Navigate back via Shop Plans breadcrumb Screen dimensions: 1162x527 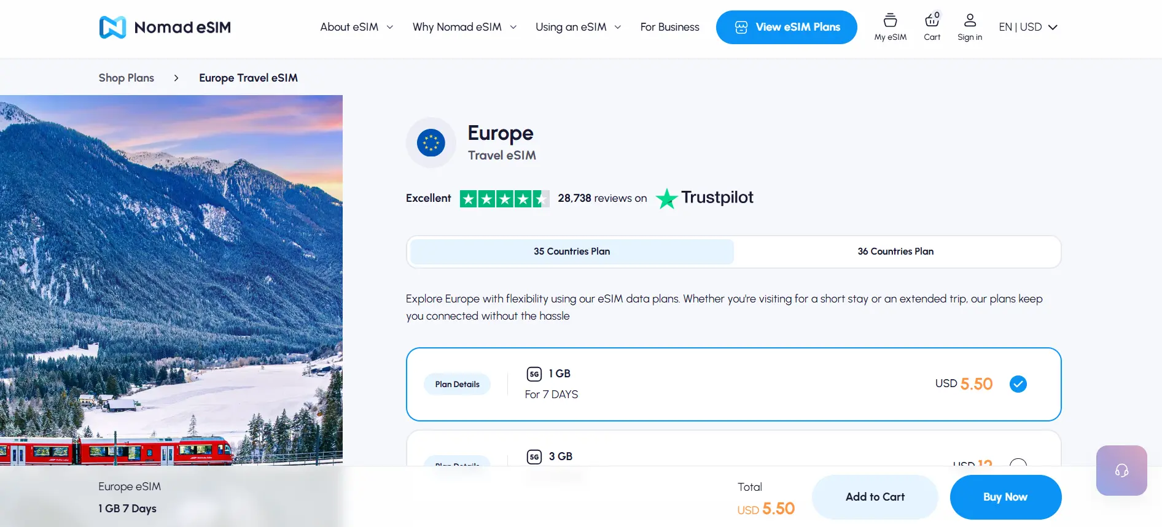click(x=126, y=78)
